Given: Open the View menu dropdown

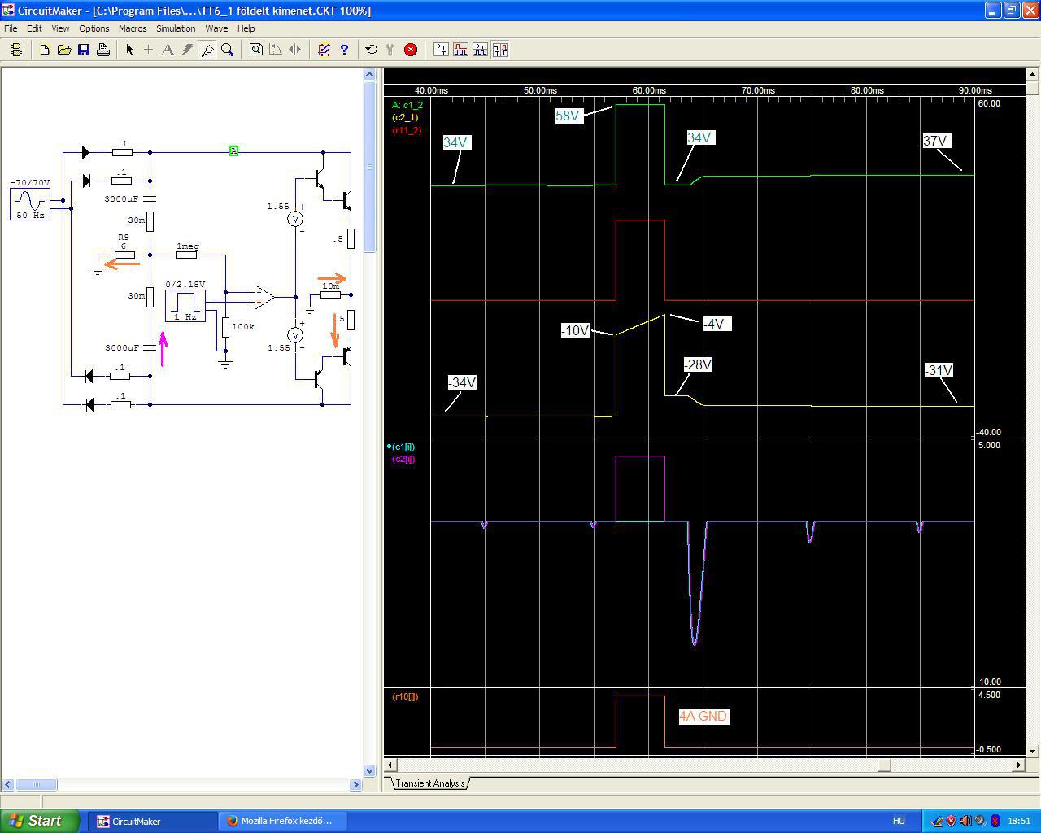Looking at the screenshot, I should coord(60,28).
